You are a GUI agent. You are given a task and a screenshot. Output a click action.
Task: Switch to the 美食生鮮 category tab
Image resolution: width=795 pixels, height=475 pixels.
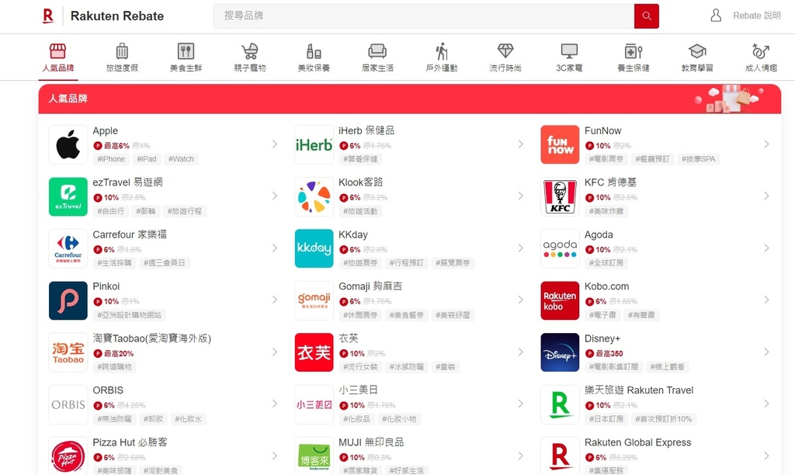click(186, 57)
